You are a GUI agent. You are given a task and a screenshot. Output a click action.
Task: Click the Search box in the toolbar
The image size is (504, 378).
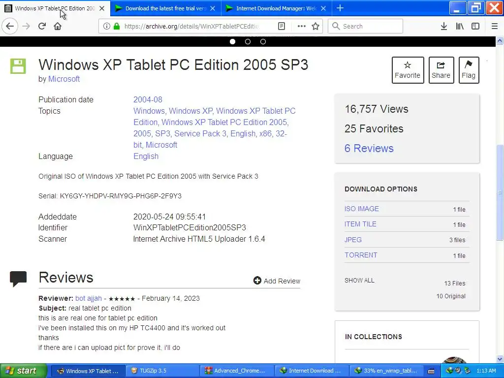[365, 26]
